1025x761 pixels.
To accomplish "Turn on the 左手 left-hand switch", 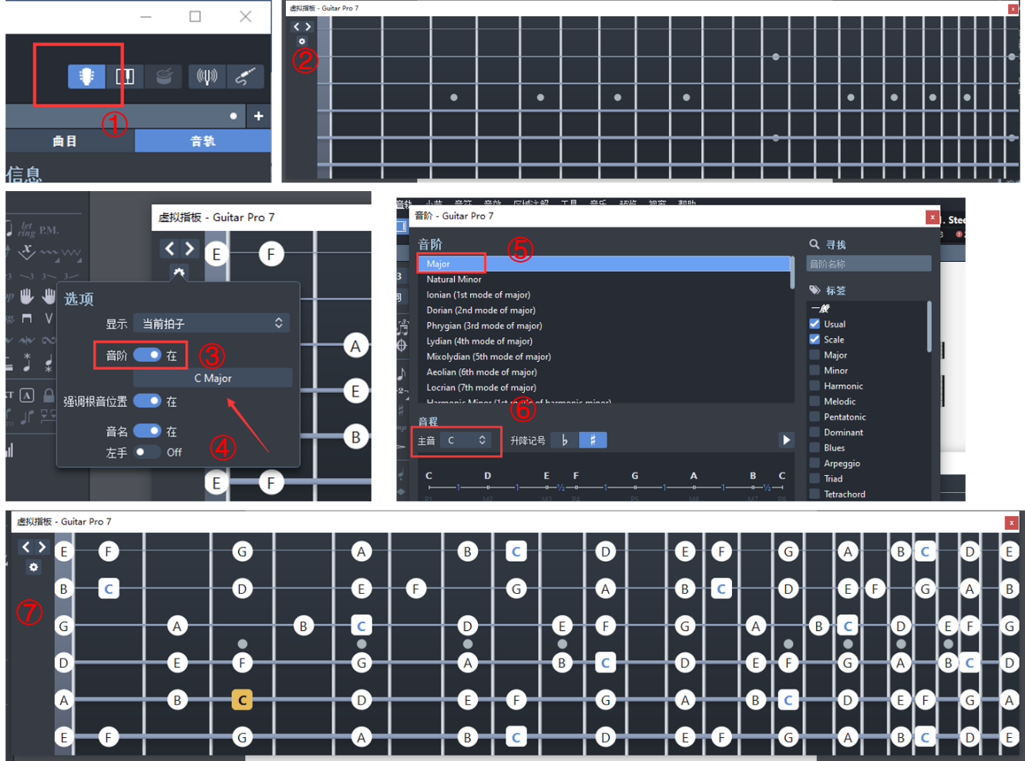I will coord(146,452).
